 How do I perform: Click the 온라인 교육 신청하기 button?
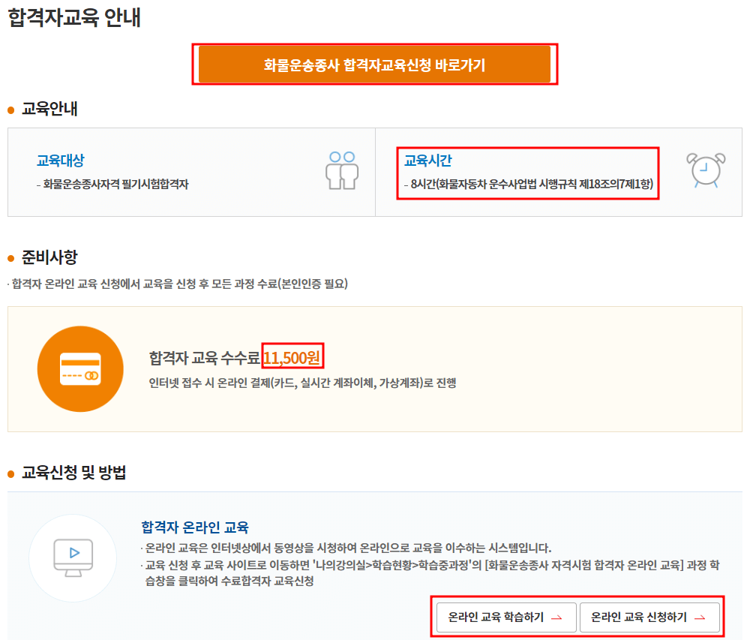(649, 617)
